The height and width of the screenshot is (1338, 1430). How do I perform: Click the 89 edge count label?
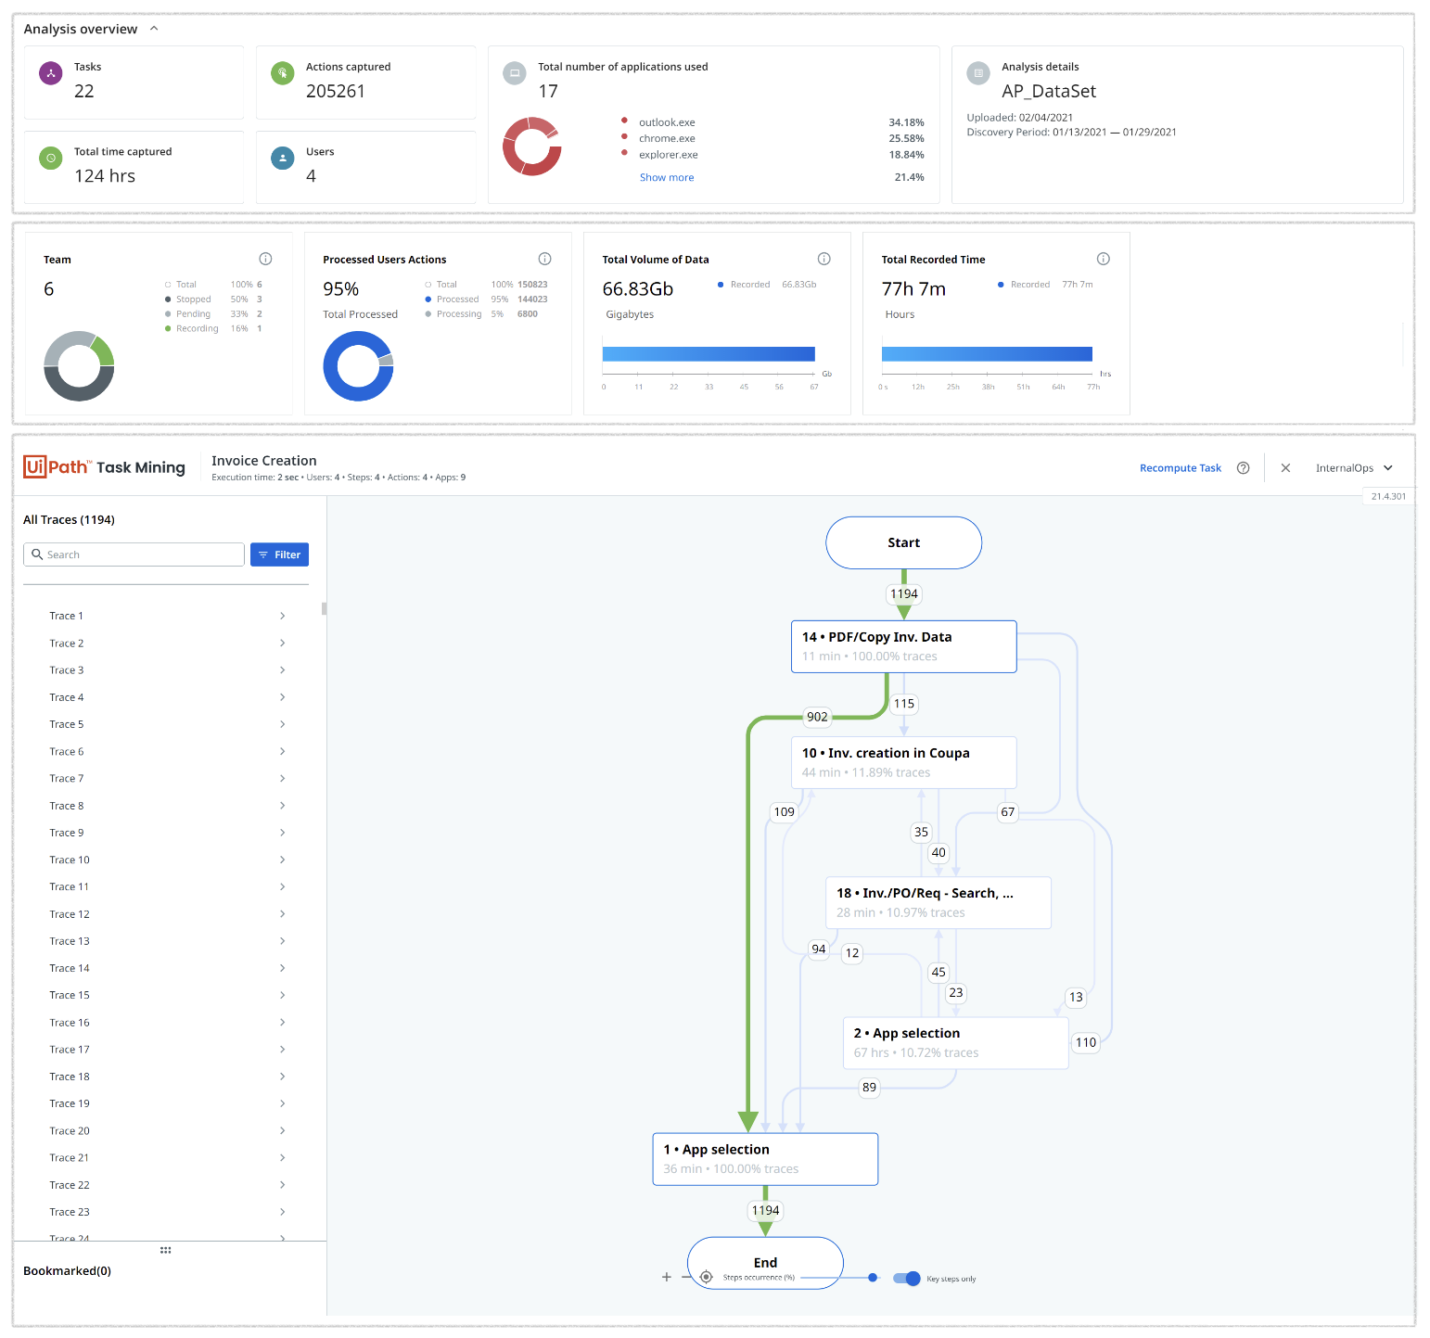pyautogui.click(x=869, y=1087)
